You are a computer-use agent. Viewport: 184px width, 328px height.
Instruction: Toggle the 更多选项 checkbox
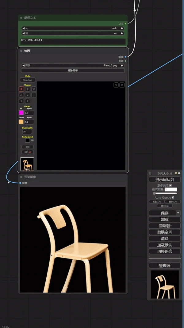point(171,185)
